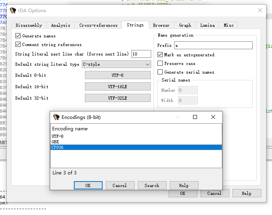This screenshot has width=272, height=215.
Task: Enable Generate serial names checkbox
Action: tap(160, 72)
